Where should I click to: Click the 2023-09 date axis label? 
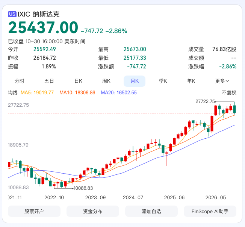[95, 197]
